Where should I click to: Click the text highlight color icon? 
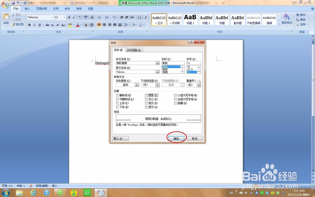pyautogui.click(x=70, y=25)
